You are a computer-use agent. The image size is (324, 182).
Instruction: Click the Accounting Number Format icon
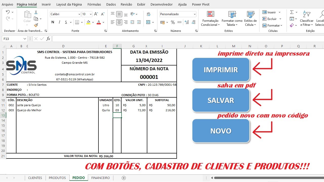(x=162, y=22)
